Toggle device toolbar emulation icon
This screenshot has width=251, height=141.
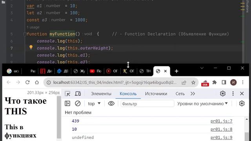pyautogui.click(x=78, y=94)
